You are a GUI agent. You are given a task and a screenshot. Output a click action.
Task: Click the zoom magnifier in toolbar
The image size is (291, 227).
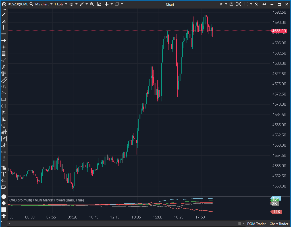pos(92,4)
